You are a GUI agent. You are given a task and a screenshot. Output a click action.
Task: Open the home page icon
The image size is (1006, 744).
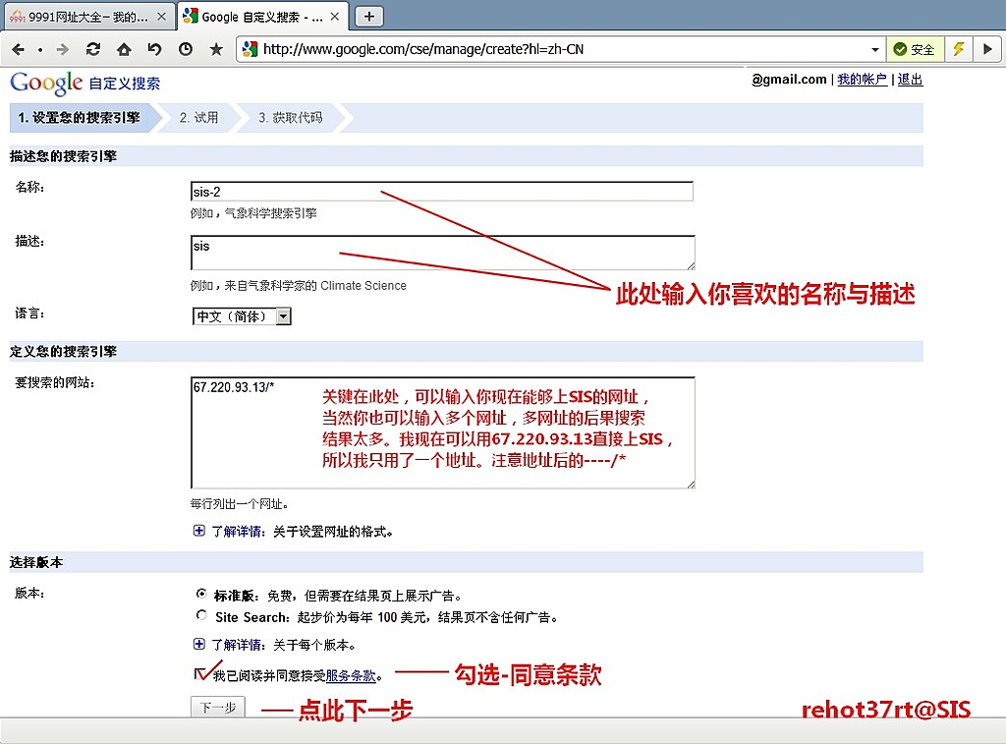(x=124, y=49)
